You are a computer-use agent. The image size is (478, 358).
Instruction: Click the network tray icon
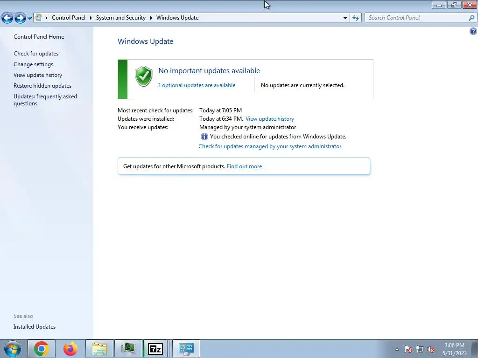point(420,349)
